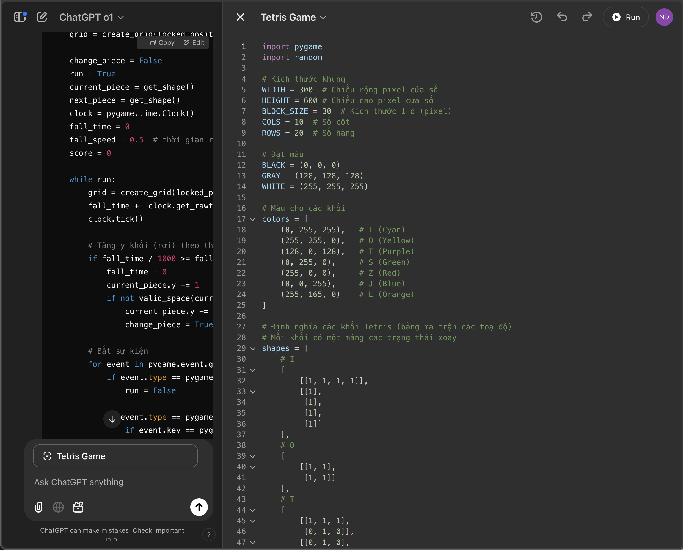
Task: Undo the last canvas change
Action: click(562, 17)
